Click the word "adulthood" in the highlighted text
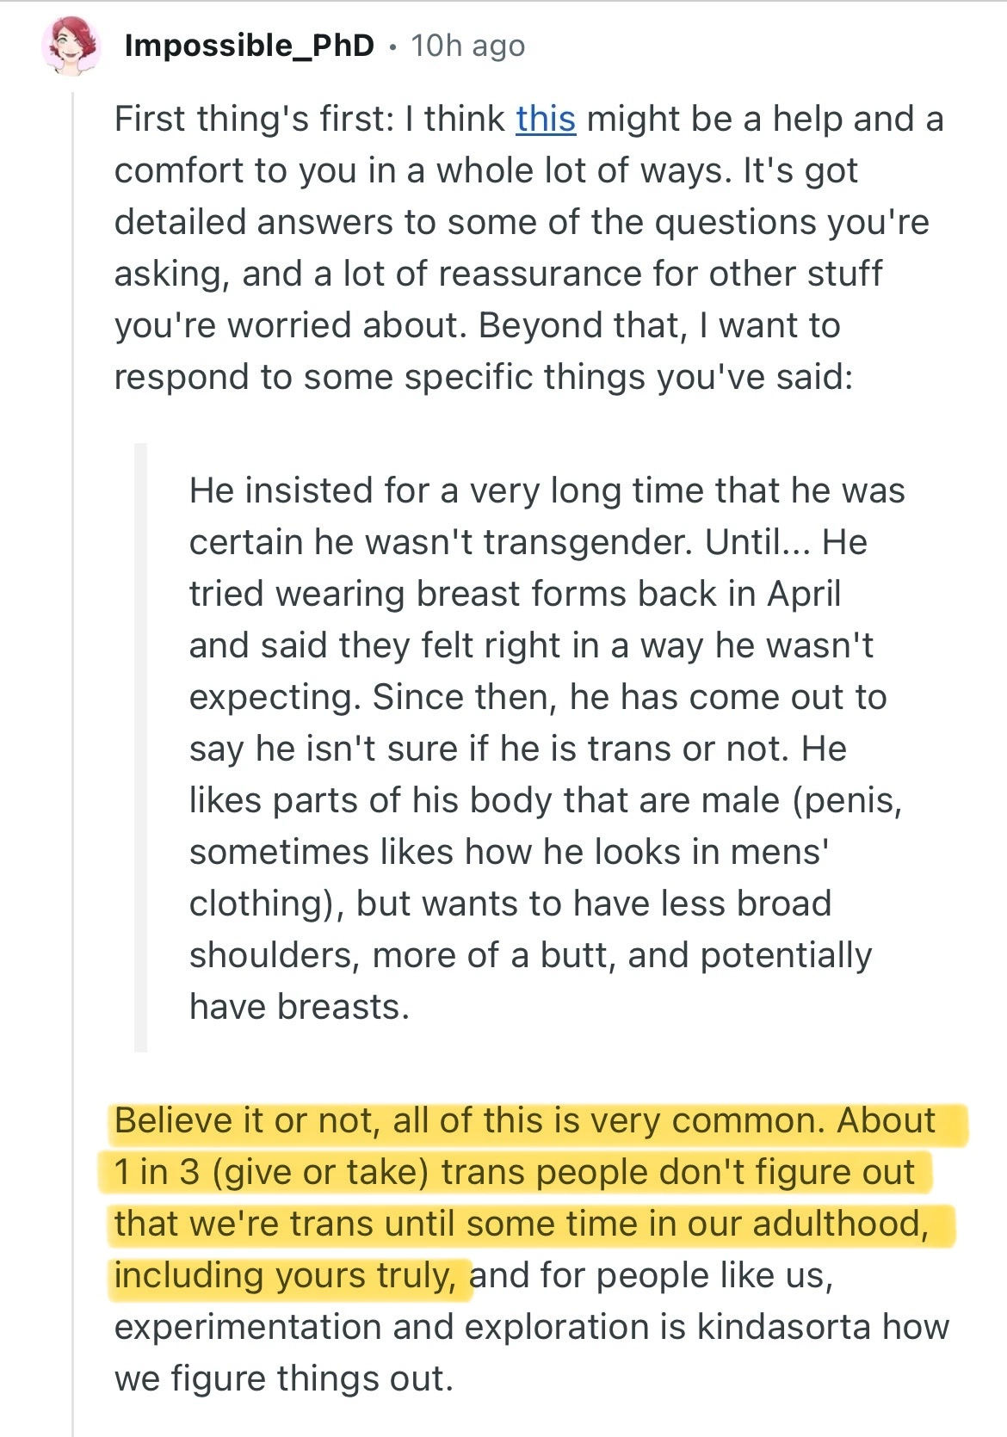This screenshot has height=1437, width=1007. click(x=839, y=1224)
